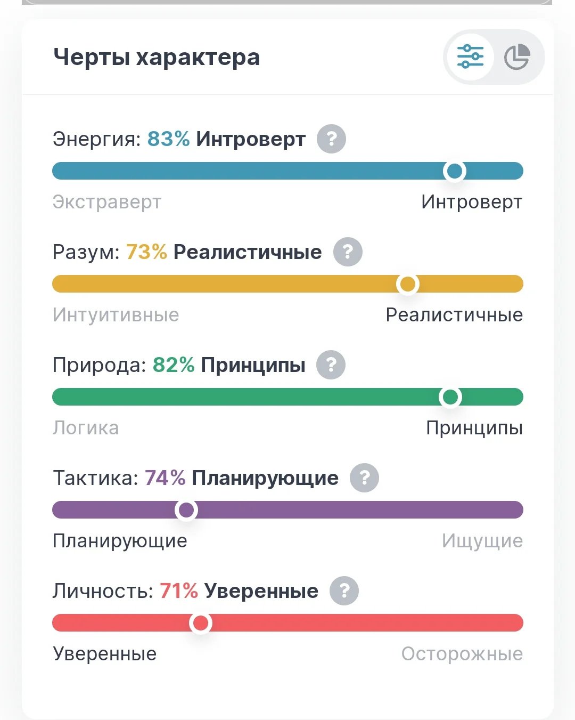This screenshot has width=575, height=720.
Task: Click question mark beside Принципы
Action: tap(331, 365)
